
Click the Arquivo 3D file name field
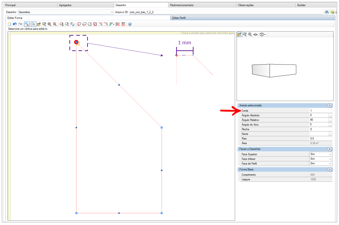pyautogui.click(x=226, y=12)
